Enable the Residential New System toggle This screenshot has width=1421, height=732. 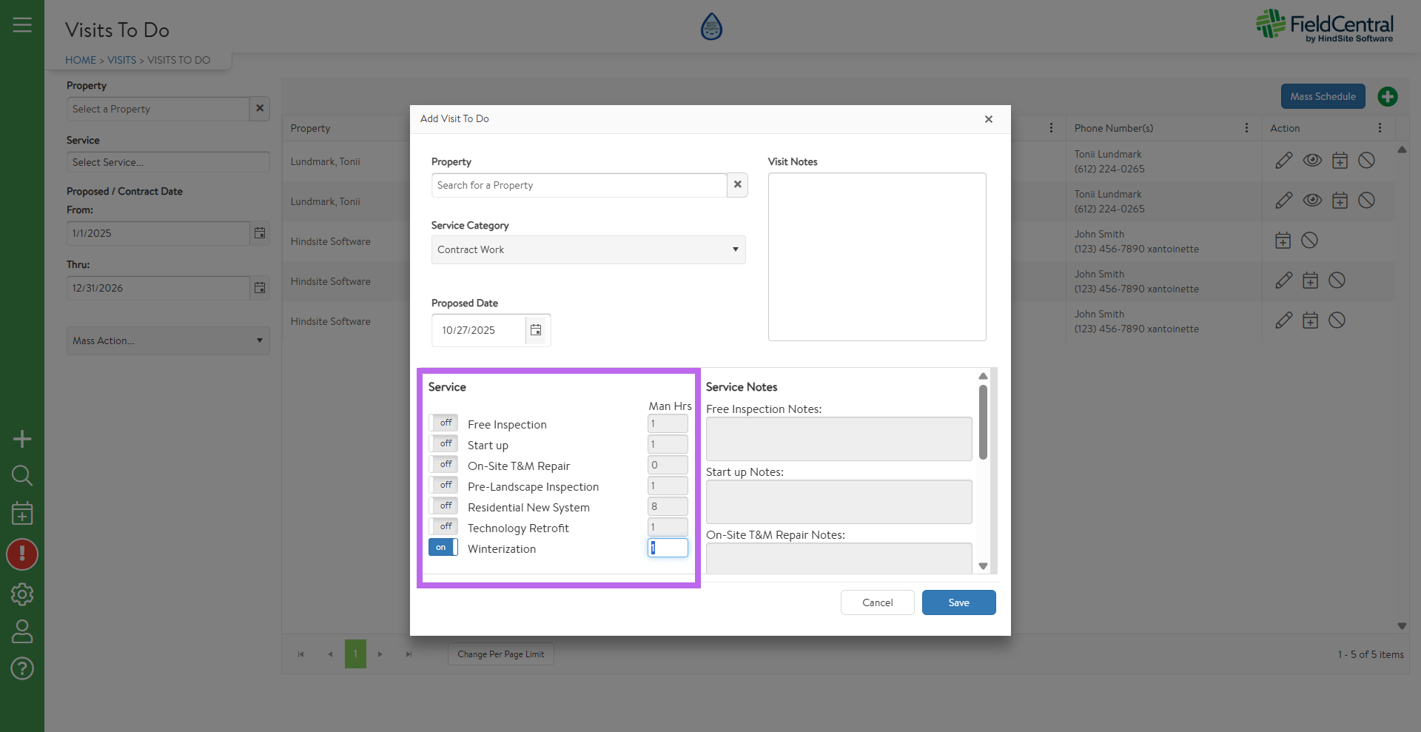tap(443, 506)
